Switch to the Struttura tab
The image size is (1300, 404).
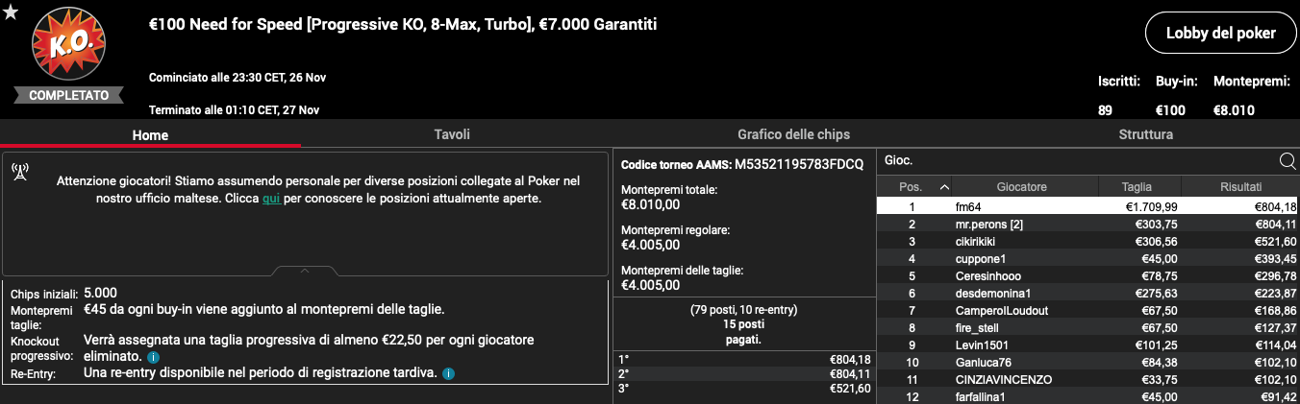click(x=1146, y=134)
